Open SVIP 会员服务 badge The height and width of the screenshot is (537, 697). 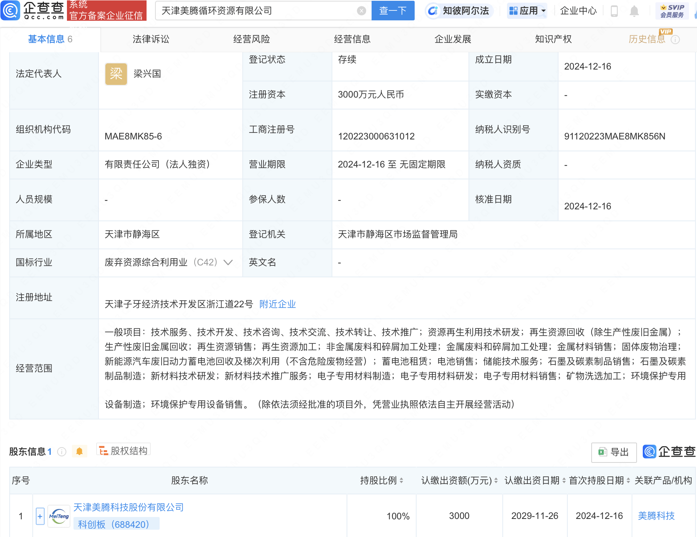(x=672, y=11)
